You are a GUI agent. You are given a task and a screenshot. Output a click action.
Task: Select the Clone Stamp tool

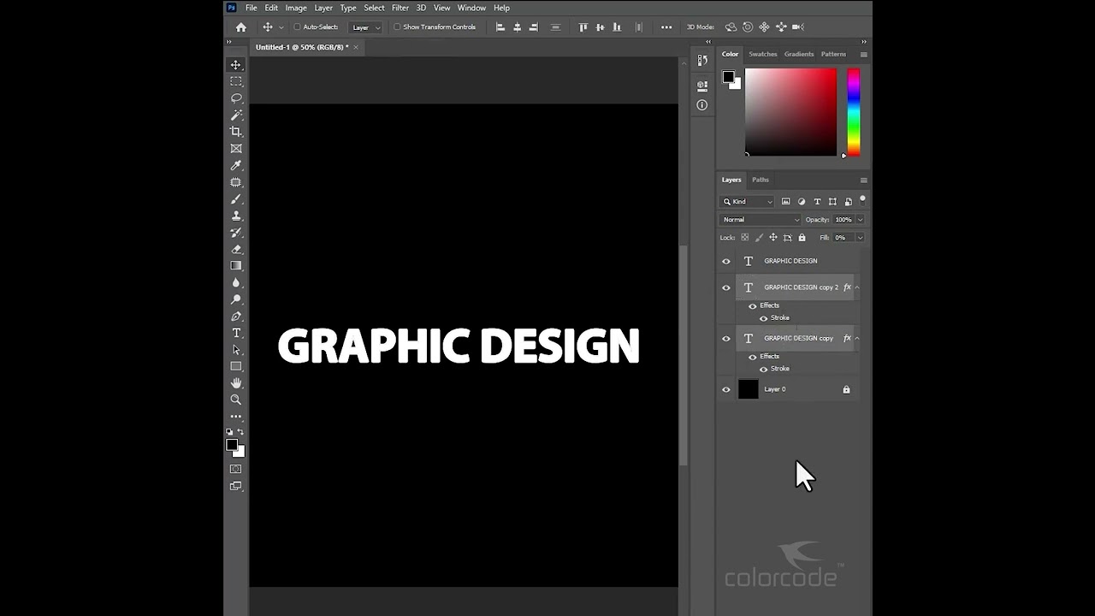pyautogui.click(x=236, y=216)
